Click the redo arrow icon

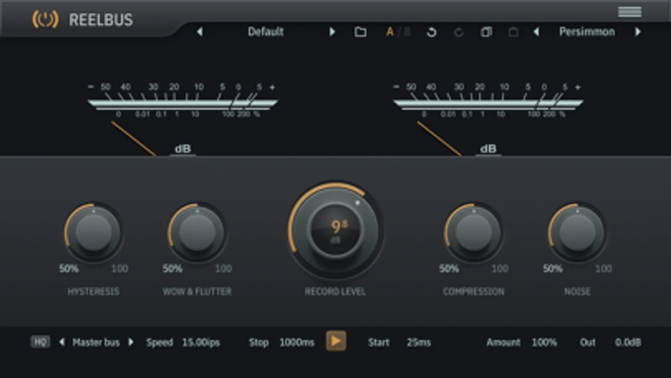point(459,32)
